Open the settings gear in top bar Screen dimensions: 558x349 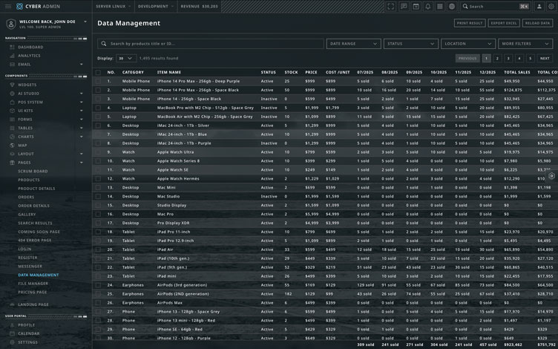click(551, 6)
